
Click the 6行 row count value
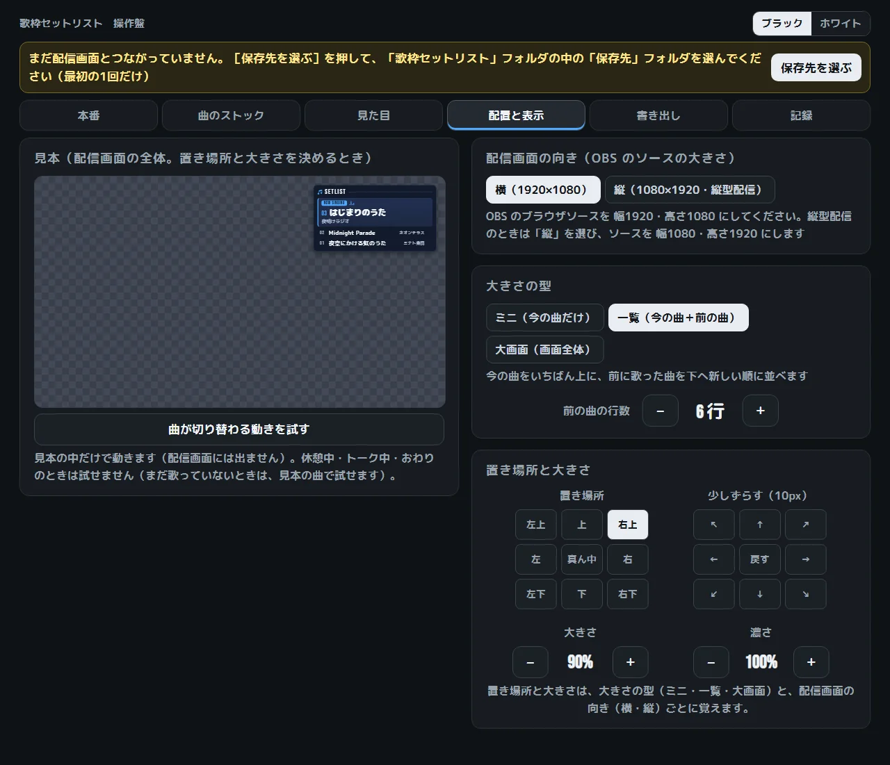click(710, 411)
